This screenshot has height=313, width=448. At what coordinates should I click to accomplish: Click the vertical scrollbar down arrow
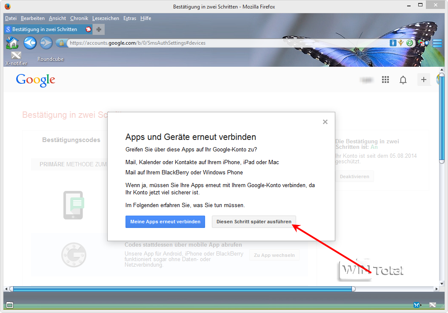[x=442, y=284]
